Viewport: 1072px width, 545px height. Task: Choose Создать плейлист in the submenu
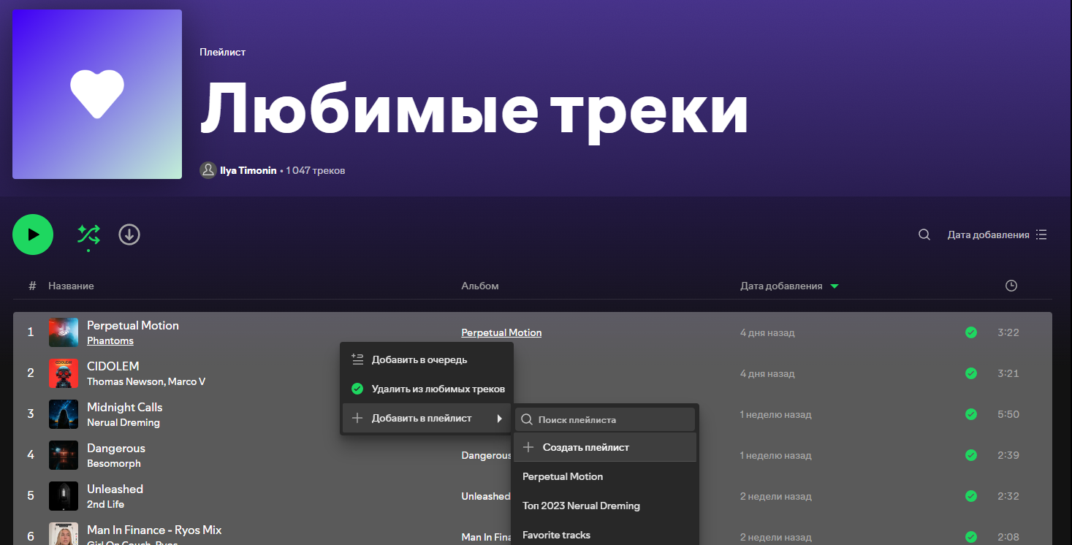click(605, 447)
